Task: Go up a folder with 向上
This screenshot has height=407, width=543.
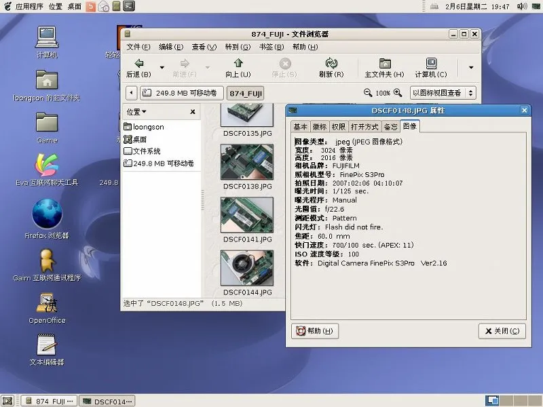Action: (x=238, y=68)
